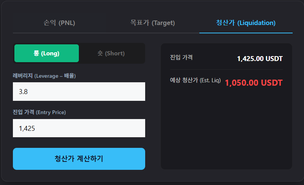The image size is (304, 185).
Task: Click the gray line under the Target tab
Action: pyautogui.click(x=152, y=33)
